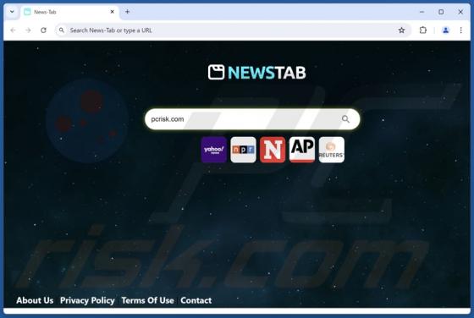Open the Newsweek red N tile
Viewport: 474px width, 318px height.
(273, 150)
